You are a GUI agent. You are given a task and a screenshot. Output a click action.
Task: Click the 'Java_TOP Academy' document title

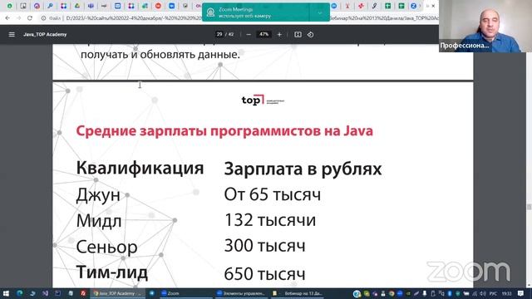(45, 35)
